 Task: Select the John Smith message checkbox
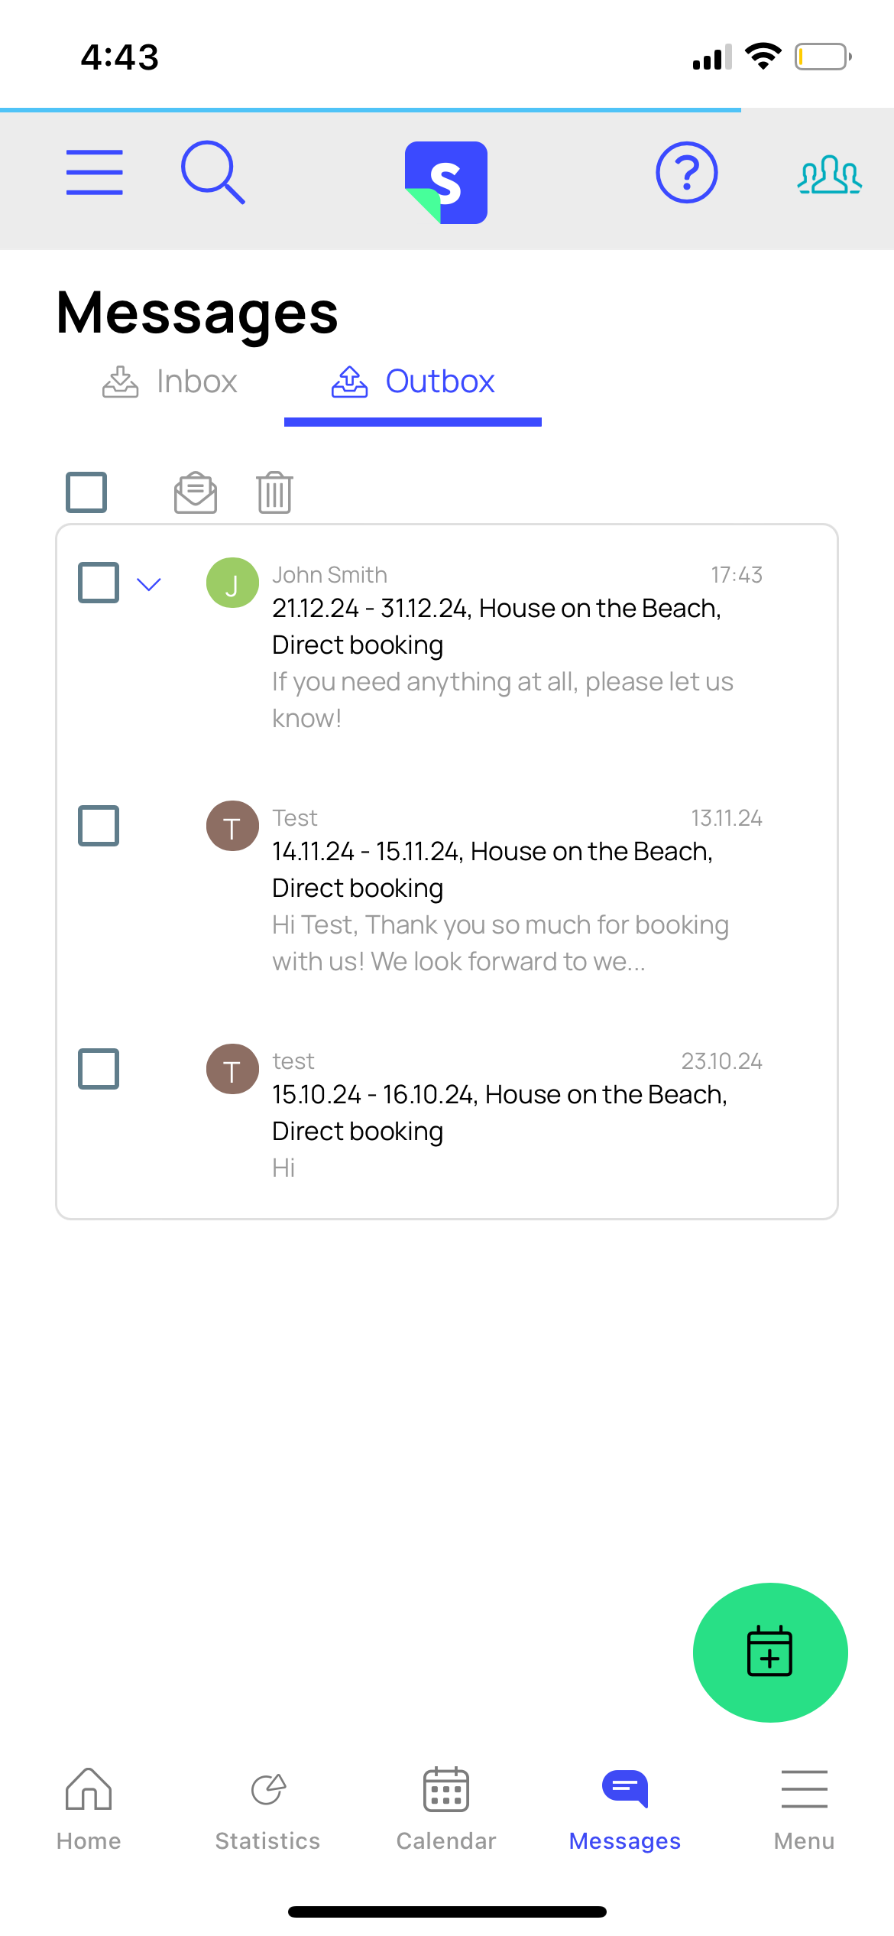99,583
